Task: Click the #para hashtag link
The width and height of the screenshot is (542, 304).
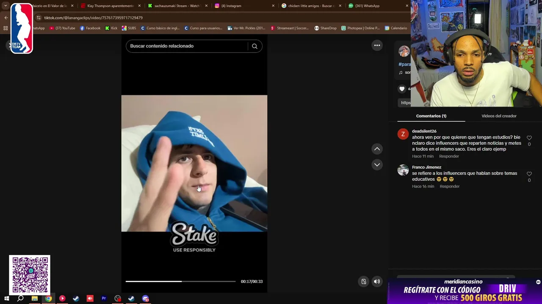Action: 404,64
